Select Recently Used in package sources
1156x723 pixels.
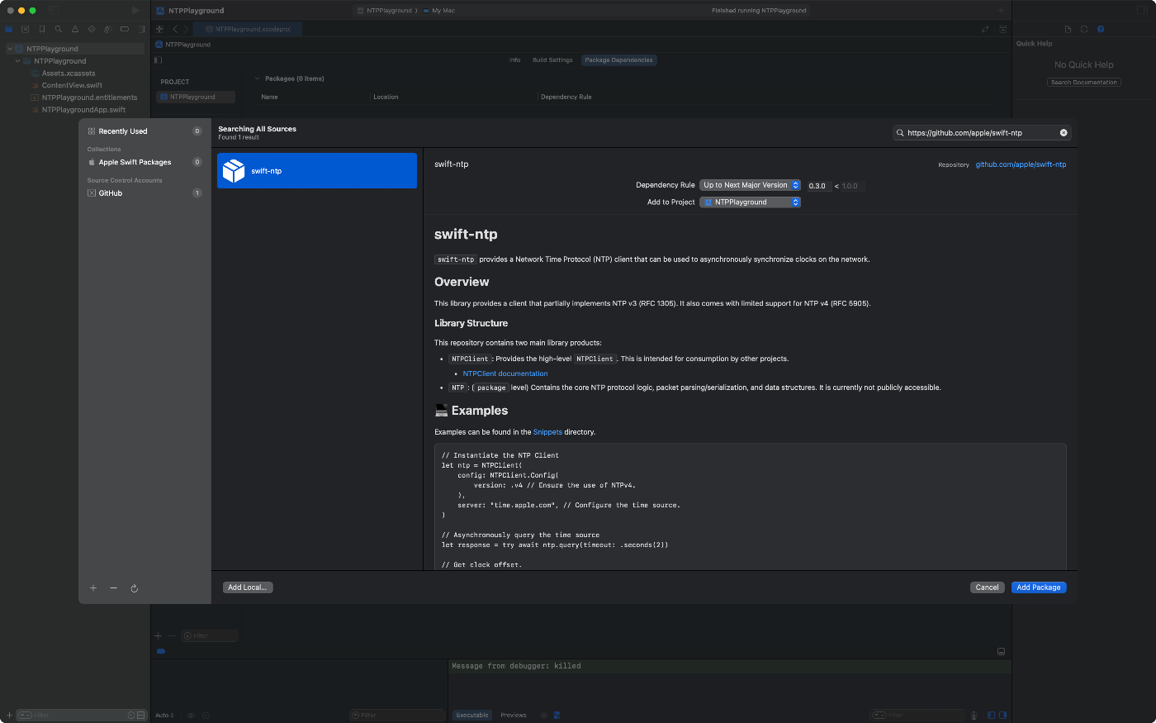point(144,131)
